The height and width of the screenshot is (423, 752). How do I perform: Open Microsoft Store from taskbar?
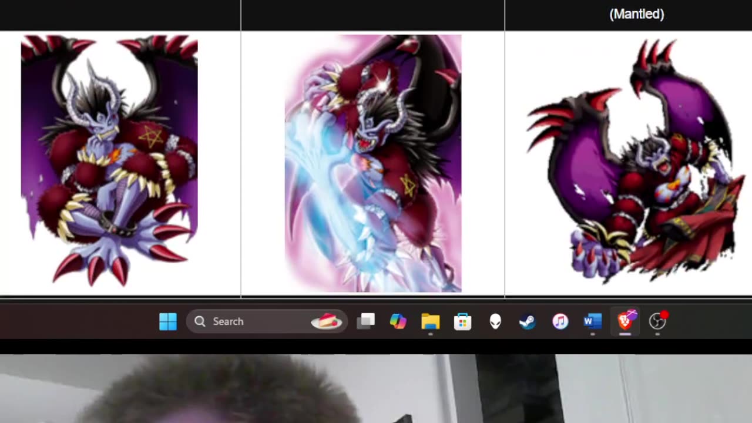pos(463,321)
